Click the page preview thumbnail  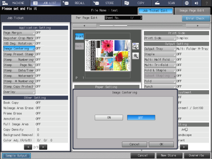(x=108, y=55)
